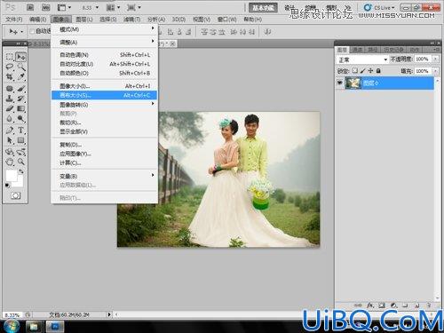This screenshot has height=333, width=444.
Task: Open the 模式(M) submenu
Action: click(104, 29)
